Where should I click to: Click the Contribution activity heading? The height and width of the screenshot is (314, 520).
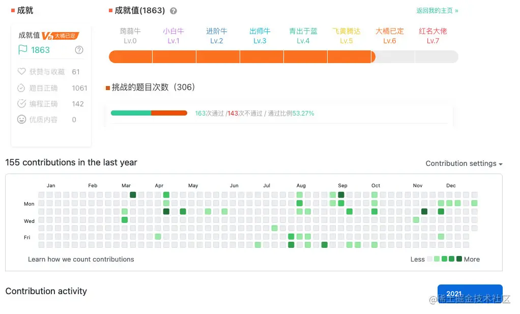[x=46, y=291]
